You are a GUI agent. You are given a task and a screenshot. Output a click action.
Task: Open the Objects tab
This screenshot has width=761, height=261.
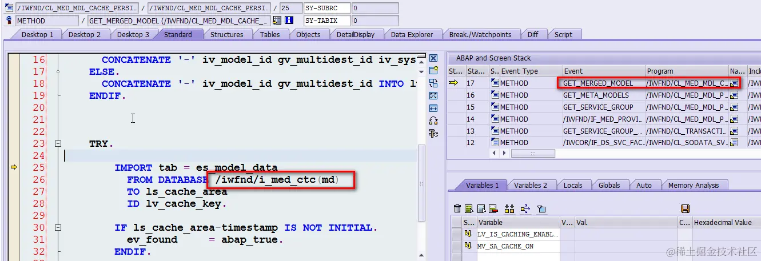click(x=308, y=34)
